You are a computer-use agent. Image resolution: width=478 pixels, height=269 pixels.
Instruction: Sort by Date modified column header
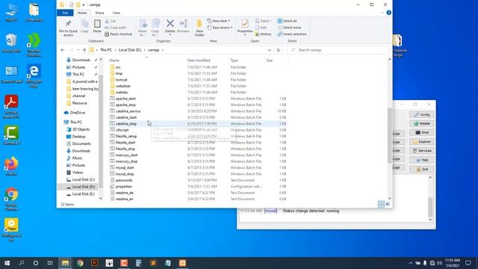coord(199,61)
